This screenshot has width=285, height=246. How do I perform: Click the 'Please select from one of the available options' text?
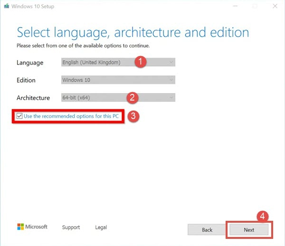pyautogui.click(x=83, y=46)
